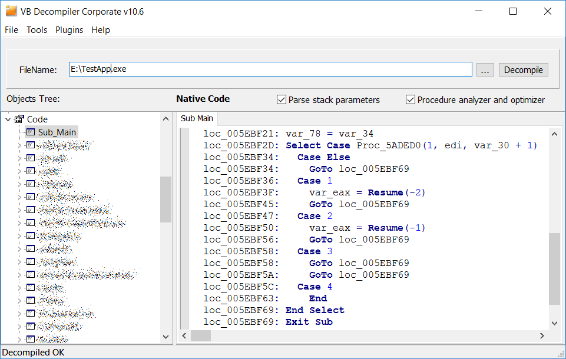Click the 'Decompiled OK' status bar text
The image size is (566, 359).
[33, 353]
